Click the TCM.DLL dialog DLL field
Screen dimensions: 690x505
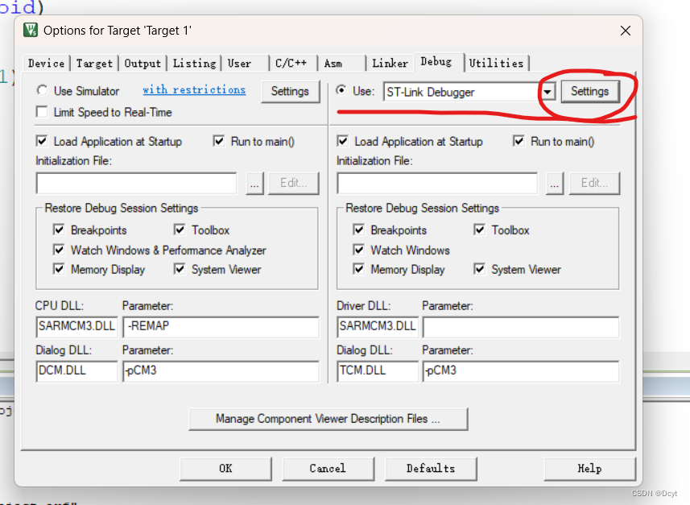[x=378, y=370]
